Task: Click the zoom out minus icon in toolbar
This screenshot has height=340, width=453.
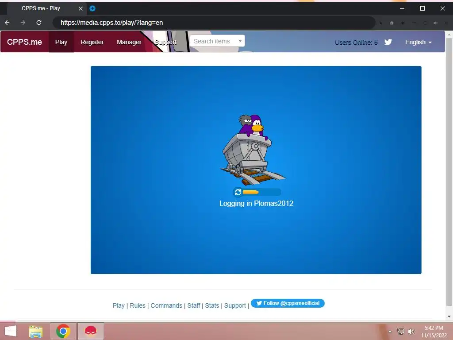Action: click(x=414, y=23)
